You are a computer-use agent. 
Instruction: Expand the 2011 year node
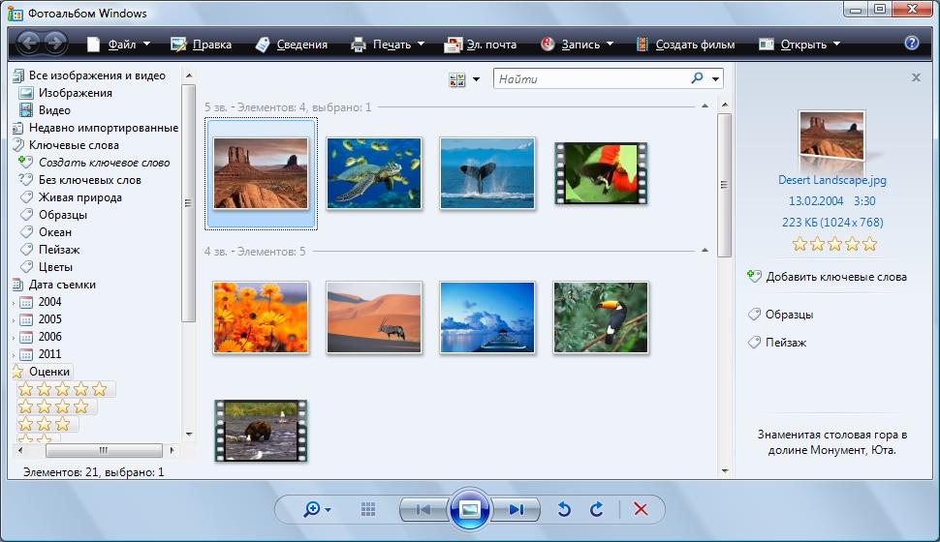click(14, 354)
